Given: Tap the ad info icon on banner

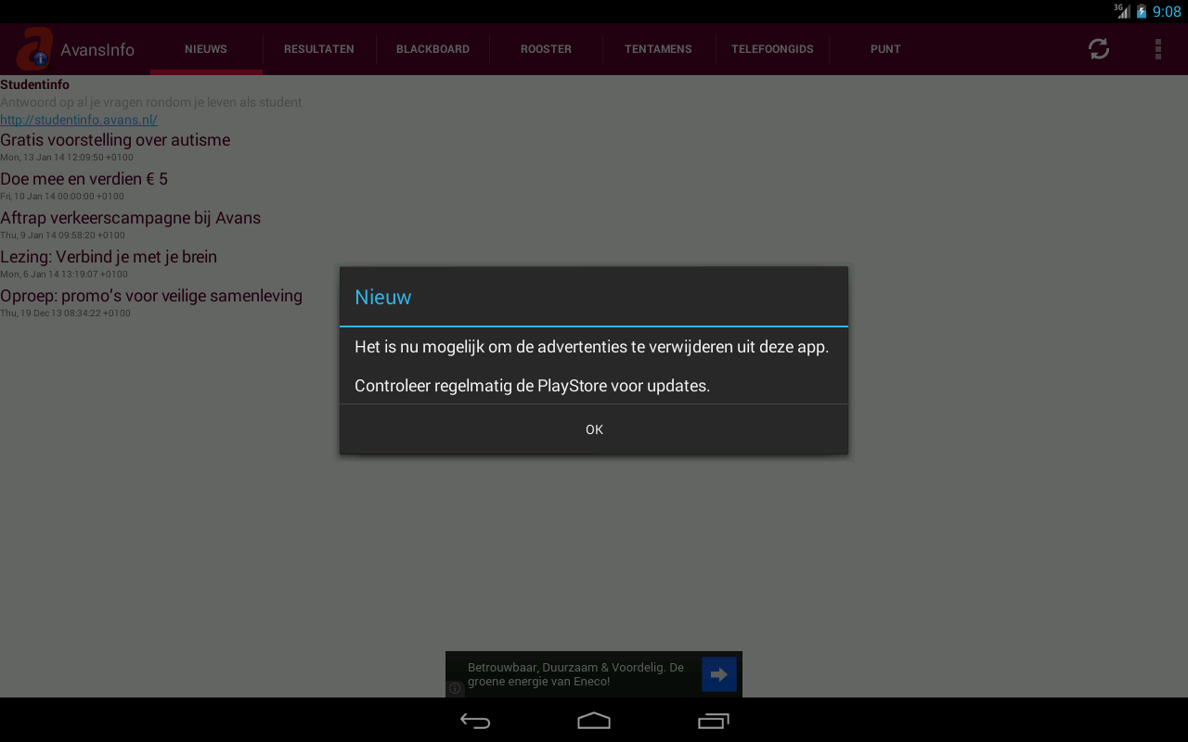Looking at the screenshot, I should pyautogui.click(x=455, y=688).
